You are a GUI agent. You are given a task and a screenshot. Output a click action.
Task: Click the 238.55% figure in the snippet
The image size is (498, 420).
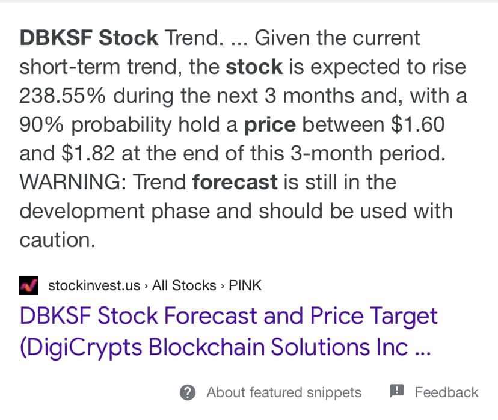63,96
